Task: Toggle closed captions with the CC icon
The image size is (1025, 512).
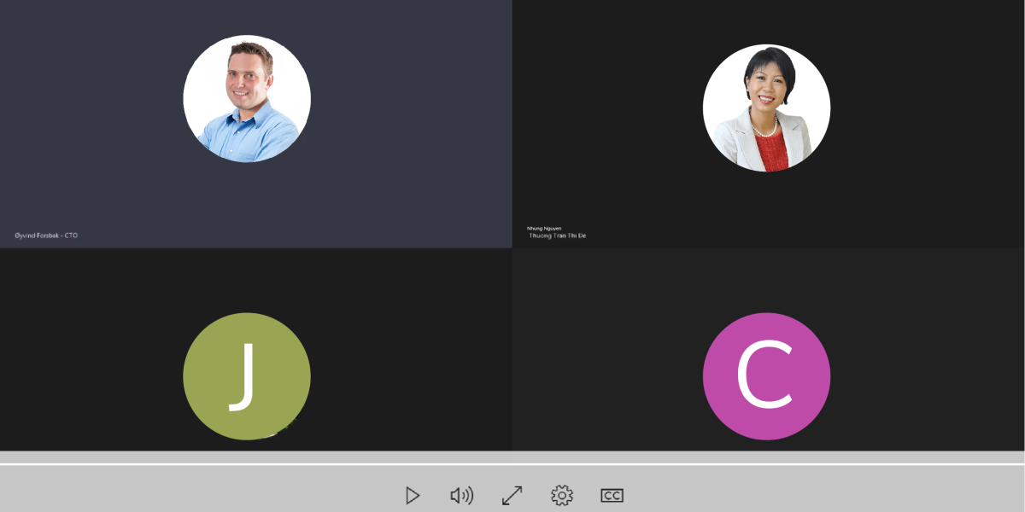Action: click(612, 495)
